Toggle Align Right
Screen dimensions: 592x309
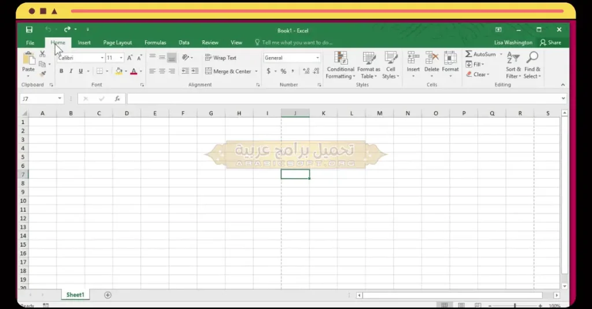pos(172,71)
